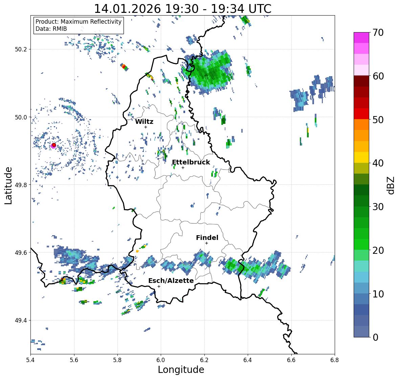Pick the yellow colorbar swatch above 40
The height and width of the screenshot is (378, 399).
[x=361, y=157]
